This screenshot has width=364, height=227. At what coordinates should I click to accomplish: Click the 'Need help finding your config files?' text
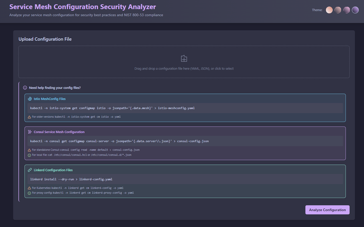point(55,88)
